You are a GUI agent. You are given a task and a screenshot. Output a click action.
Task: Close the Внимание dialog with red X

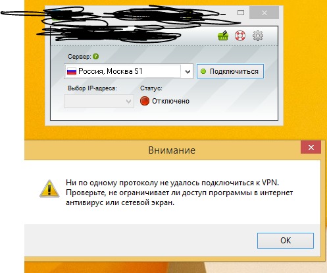(x=311, y=147)
